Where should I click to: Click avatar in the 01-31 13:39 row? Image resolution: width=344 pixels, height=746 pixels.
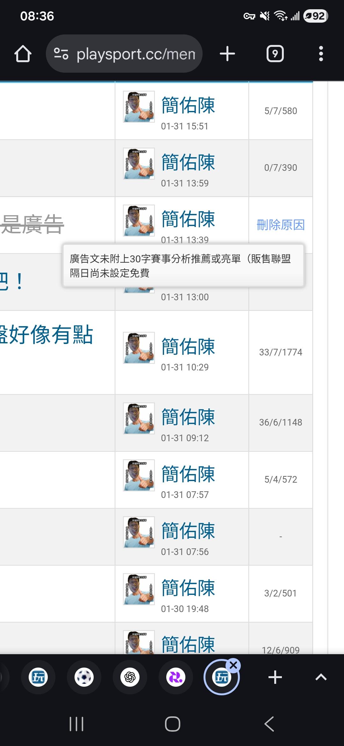[x=139, y=220]
